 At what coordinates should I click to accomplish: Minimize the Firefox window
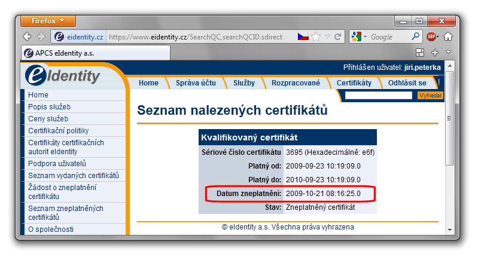click(x=403, y=21)
